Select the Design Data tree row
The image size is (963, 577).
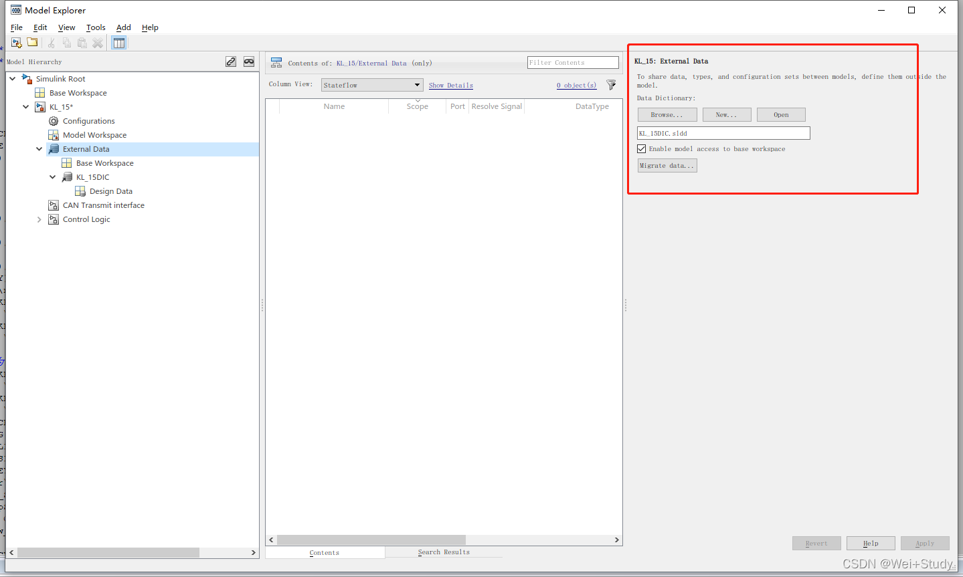coord(110,191)
